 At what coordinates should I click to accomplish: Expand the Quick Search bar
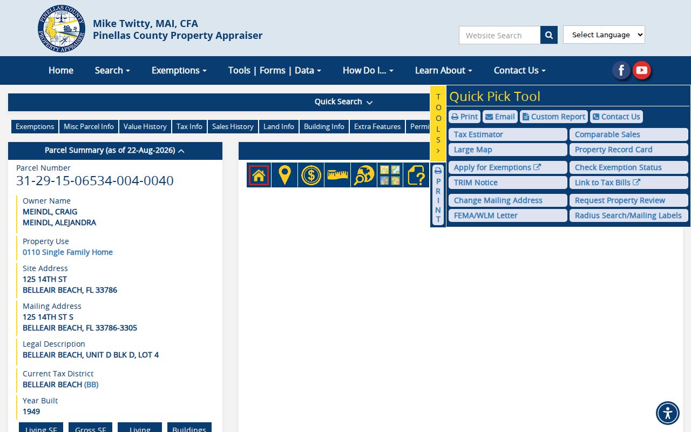coord(344,102)
